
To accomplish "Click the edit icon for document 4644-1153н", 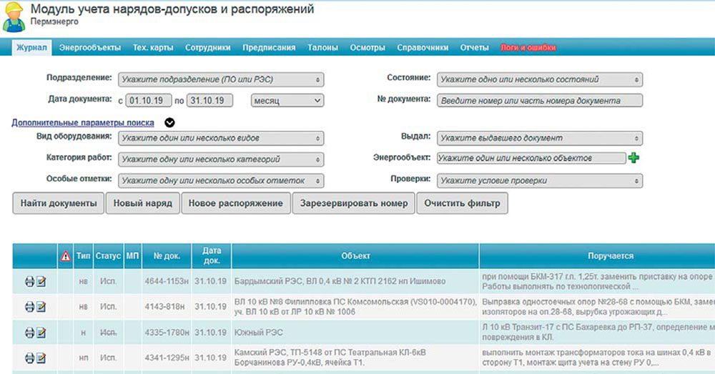I will pyautogui.click(x=41, y=282).
